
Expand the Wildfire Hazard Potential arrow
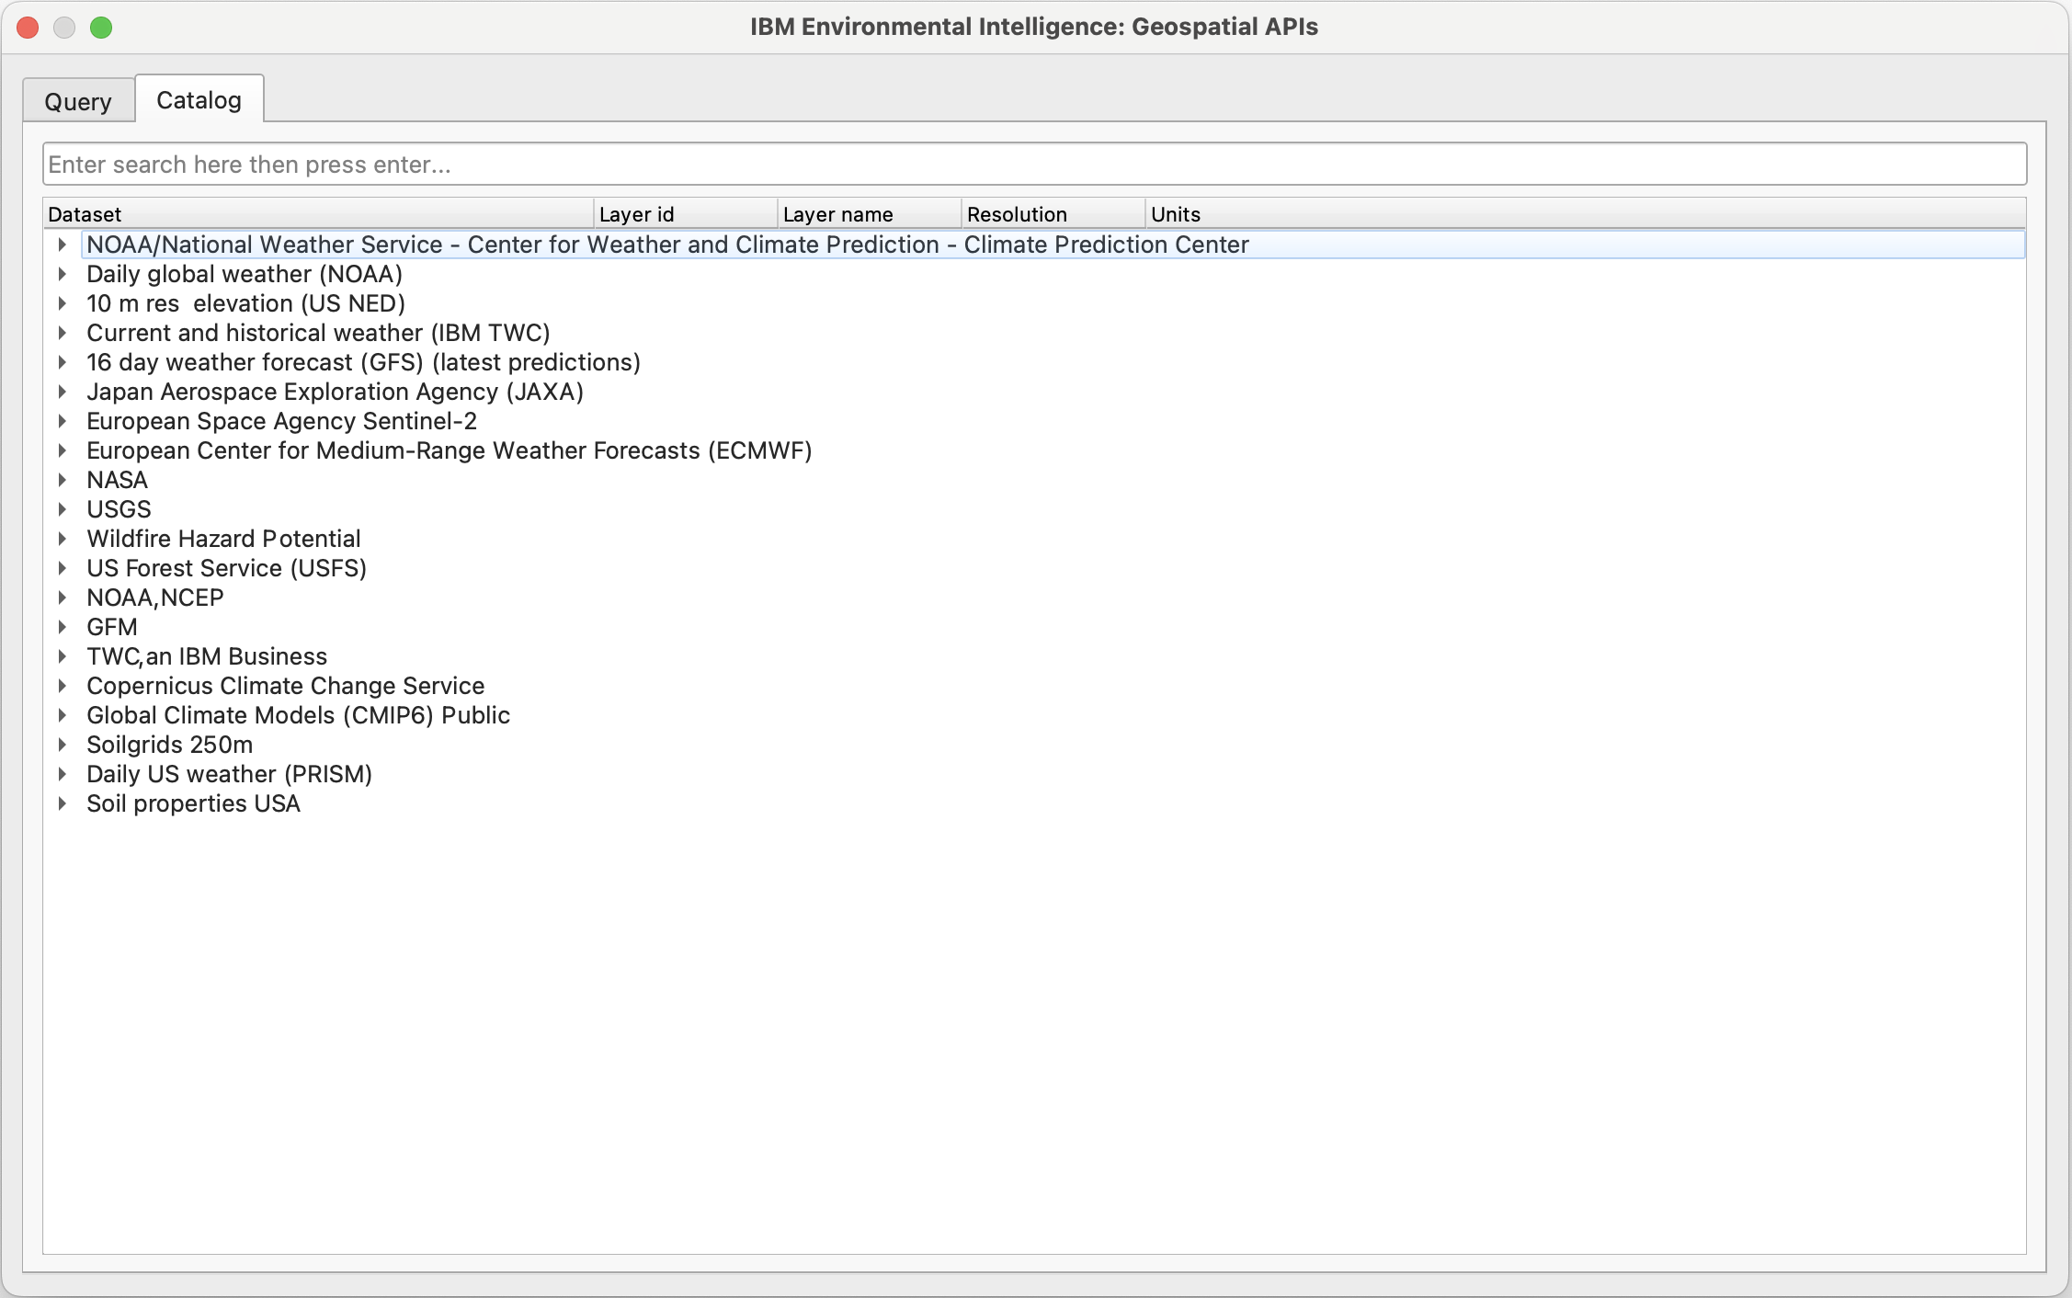[62, 539]
